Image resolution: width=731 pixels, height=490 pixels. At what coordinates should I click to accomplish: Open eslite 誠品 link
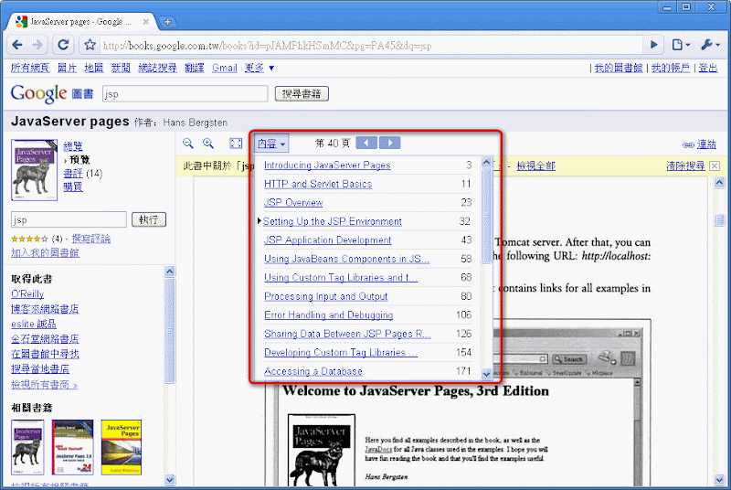[34, 324]
